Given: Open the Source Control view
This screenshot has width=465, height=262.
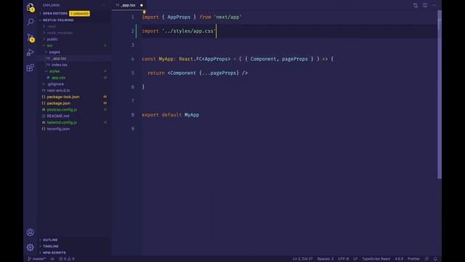Looking at the screenshot, I should [x=31, y=37].
